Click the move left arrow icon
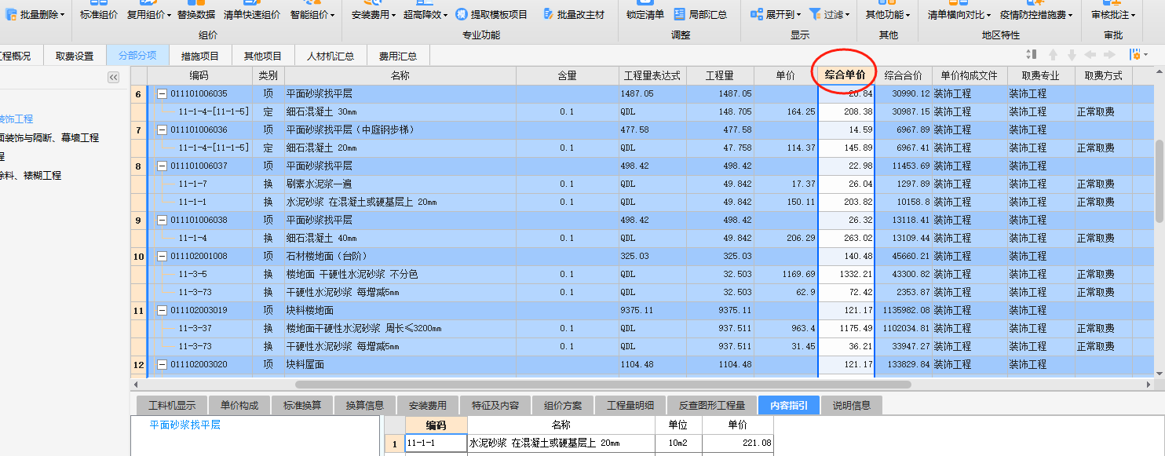This screenshot has width=1165, height=456. coord(1090,55)
